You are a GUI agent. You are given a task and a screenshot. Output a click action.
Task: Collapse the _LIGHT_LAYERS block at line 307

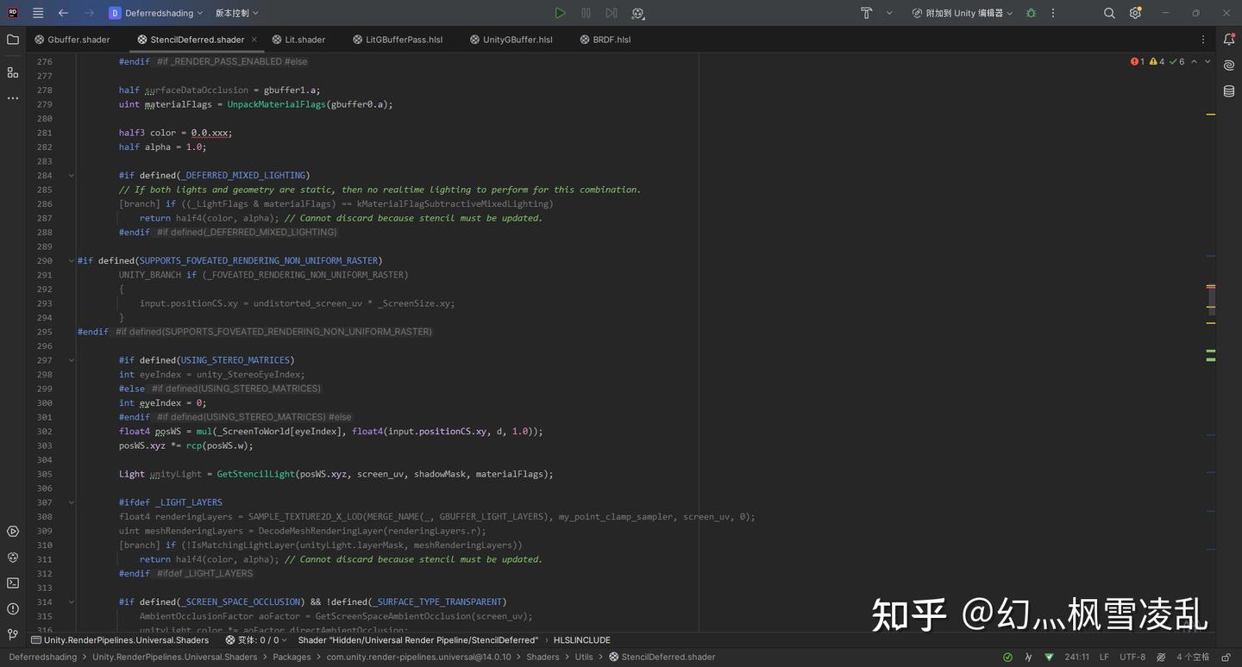(72, 502)
